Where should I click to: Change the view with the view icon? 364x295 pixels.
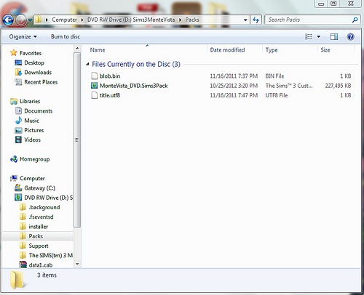(x=309, y=36)
